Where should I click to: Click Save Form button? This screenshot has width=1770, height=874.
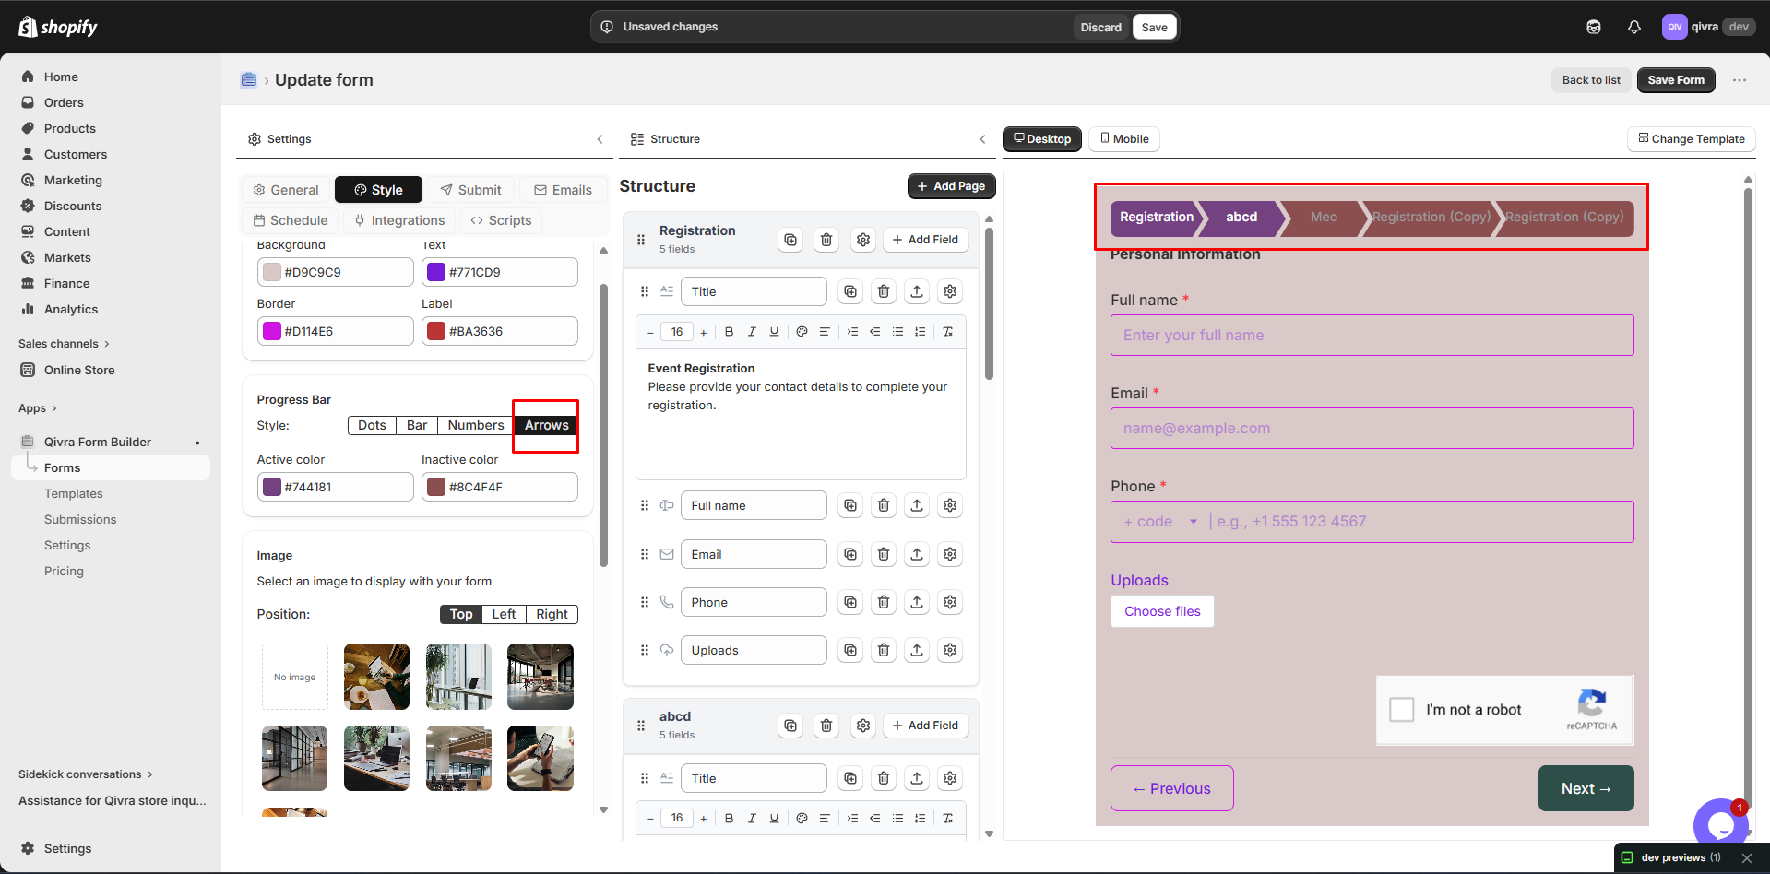(1676, 80)
